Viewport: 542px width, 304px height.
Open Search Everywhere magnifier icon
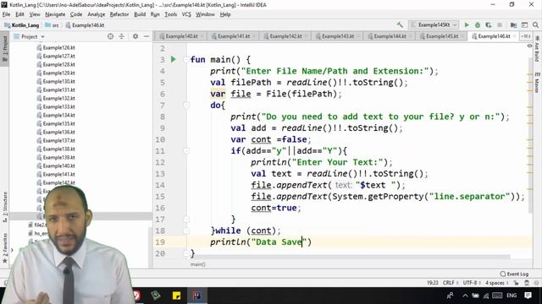(x=535, y=24)
